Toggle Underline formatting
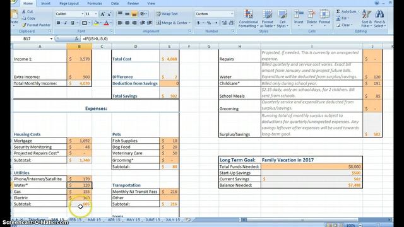Screen dimensions: 404x227 [x=73, y=23]
